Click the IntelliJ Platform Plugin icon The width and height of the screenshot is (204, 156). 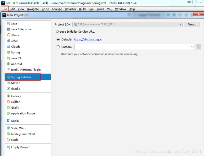coord(8,70)
